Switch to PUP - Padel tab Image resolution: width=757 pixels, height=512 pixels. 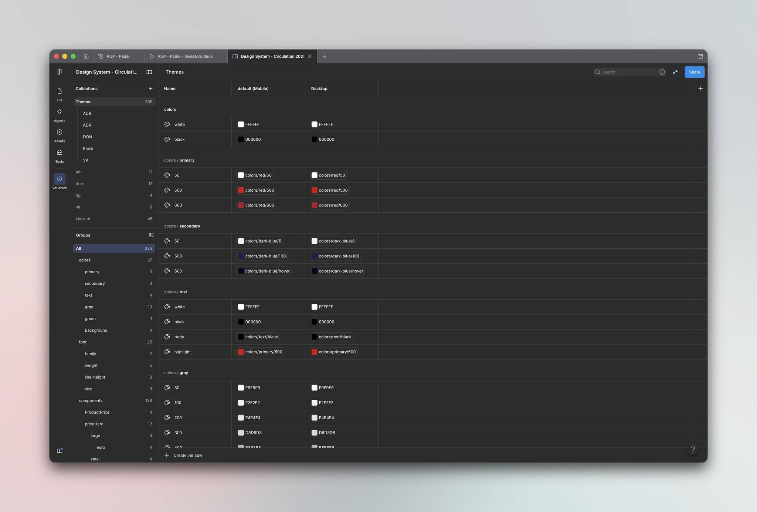coord(118,56)
